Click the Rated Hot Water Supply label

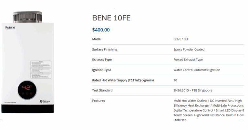[123, 80]
